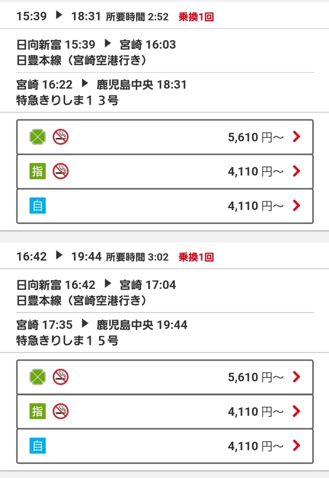Open non-reserved 4,110円 arrow for 16:42 route
This screenshot has width=329, height=478.
(297, 446)
